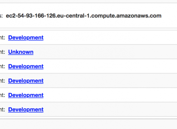Viewport: 177px width, 129px height.
Task: Click the truncated label beside the last Development link
Action: [x=2, y=110]
